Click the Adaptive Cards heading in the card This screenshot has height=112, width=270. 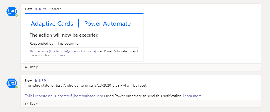coord(52,24)
